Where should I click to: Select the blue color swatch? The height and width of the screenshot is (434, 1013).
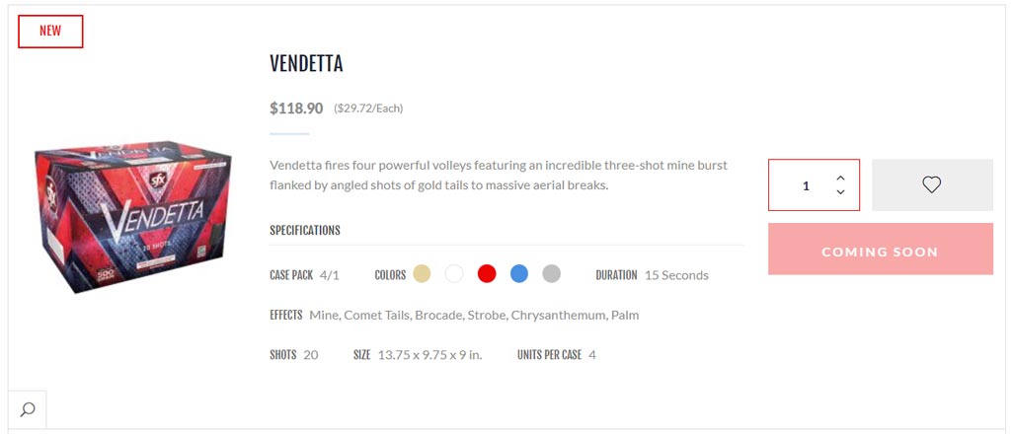point(518,274)
